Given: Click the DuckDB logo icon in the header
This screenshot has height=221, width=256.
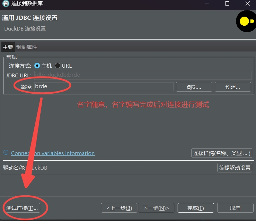Looking at the screenshot, I should tap(246, 21).
